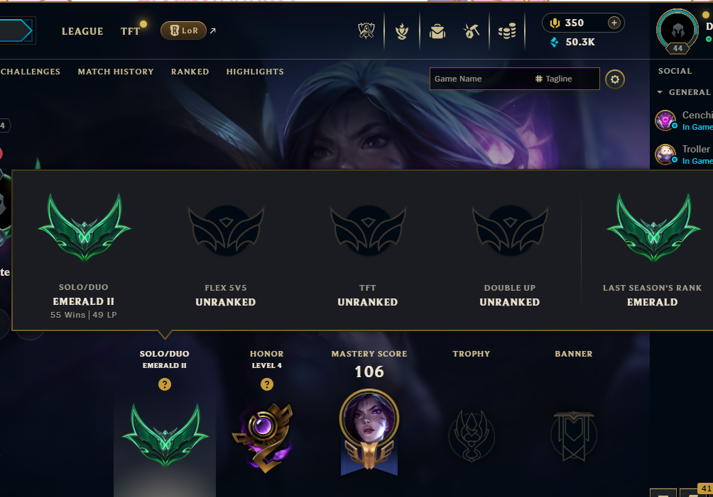Open the Cenchi friend entry
Screen dimensions: 713x497
pos(683,121)
